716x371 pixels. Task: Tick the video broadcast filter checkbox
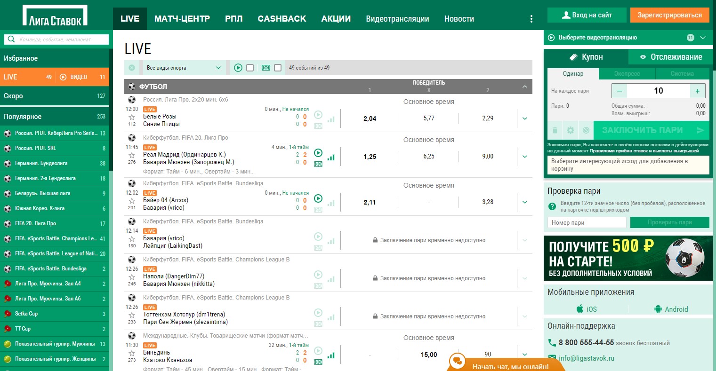coord(250,68)
